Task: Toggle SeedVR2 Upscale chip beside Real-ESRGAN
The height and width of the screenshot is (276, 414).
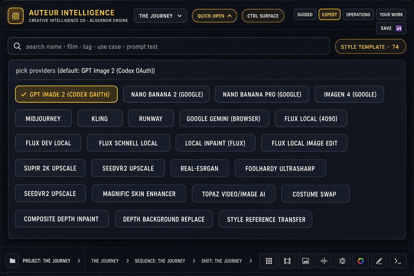Action: coord(128,168)
